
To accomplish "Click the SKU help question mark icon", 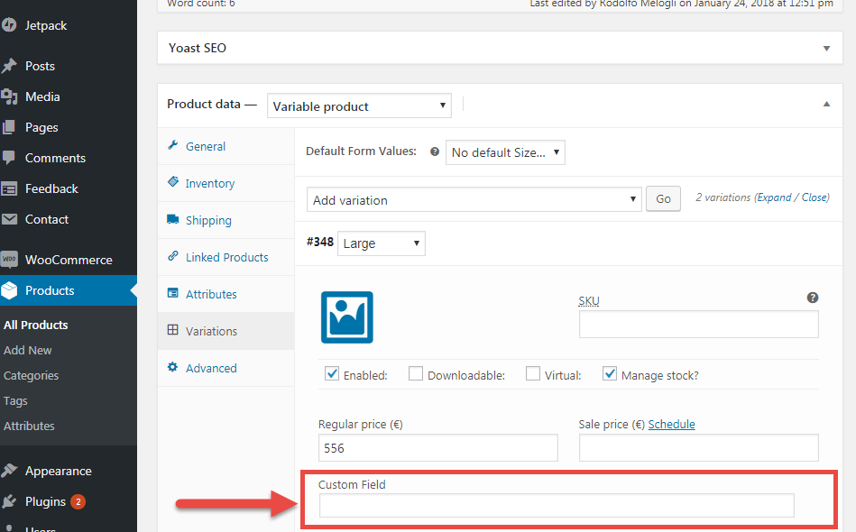I will pos(812,297).
